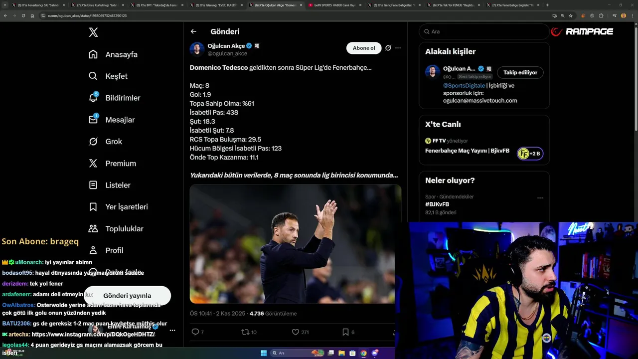Click Instagram link in artechx chat message
This screenshot has width=638, height=359.
coord(93,334)
